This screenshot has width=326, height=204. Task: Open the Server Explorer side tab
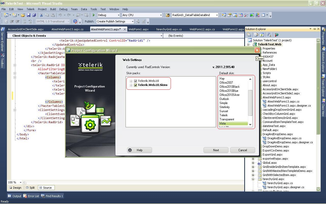(2, 39)
